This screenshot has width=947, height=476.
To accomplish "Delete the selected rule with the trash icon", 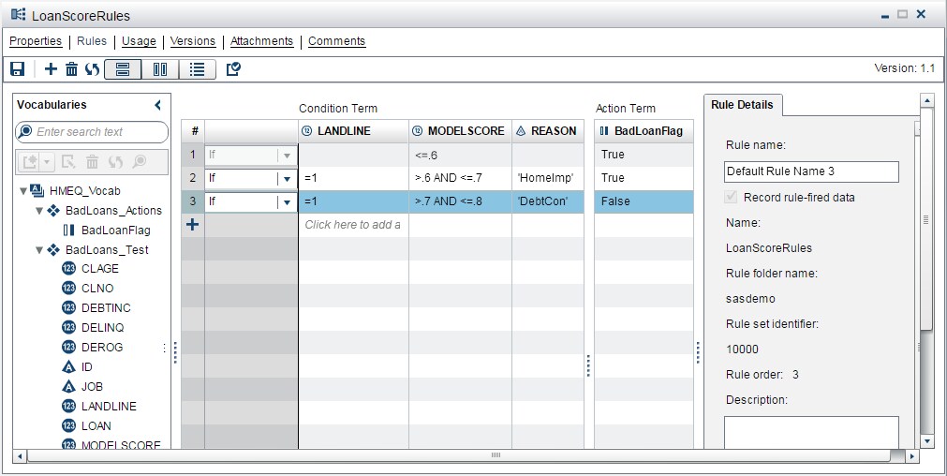I will pyautogui.click(x=71, y=68).
